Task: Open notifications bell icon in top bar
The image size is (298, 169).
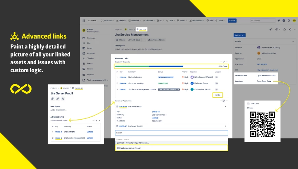Action: coord(278,21)
